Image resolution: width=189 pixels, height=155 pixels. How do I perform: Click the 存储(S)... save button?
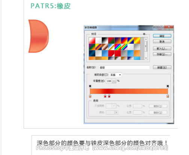162,54
